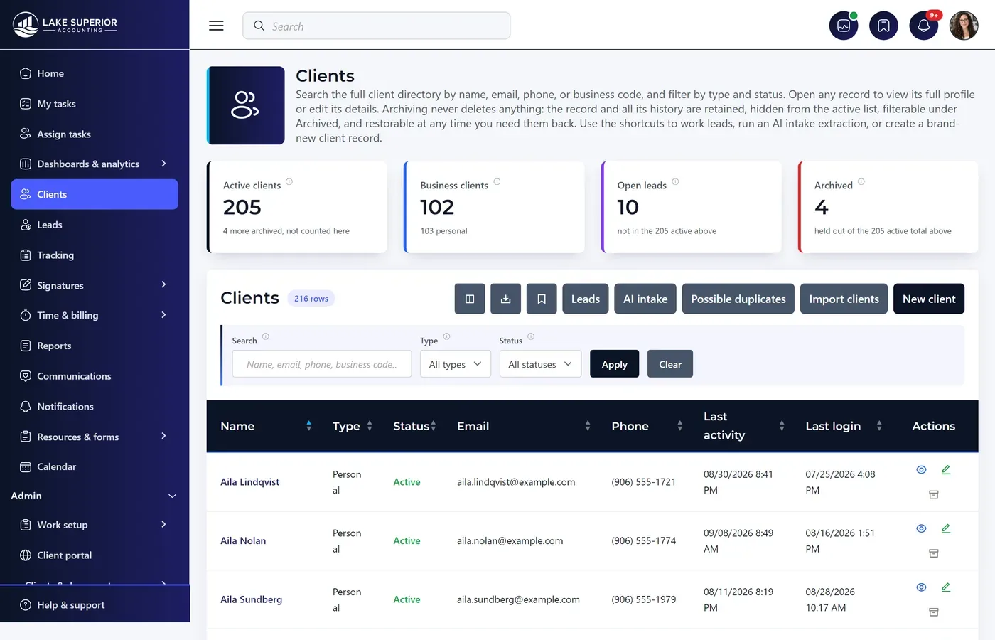Click the download export icon button
The image size is (995, 640).
505,299
